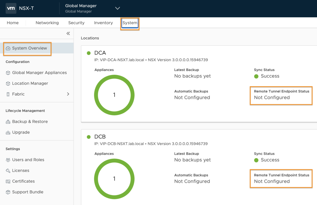The height and width of the screenshot is (205, 317).
Task: Click DCB Sync Status green success dot
Action: (x=256, y=160)
